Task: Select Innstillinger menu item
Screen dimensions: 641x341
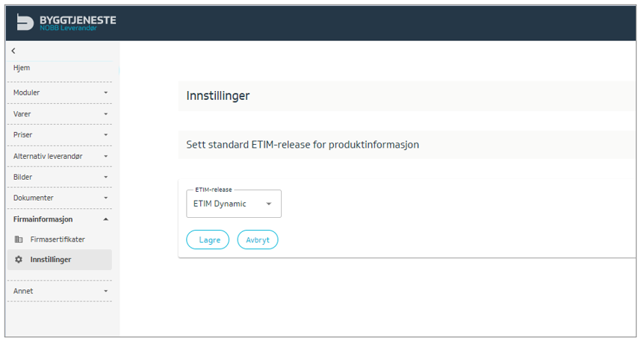Action: (51, 260)
